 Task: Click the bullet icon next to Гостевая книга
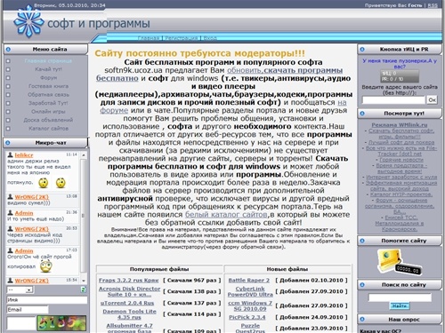click(x=8, y=86)
